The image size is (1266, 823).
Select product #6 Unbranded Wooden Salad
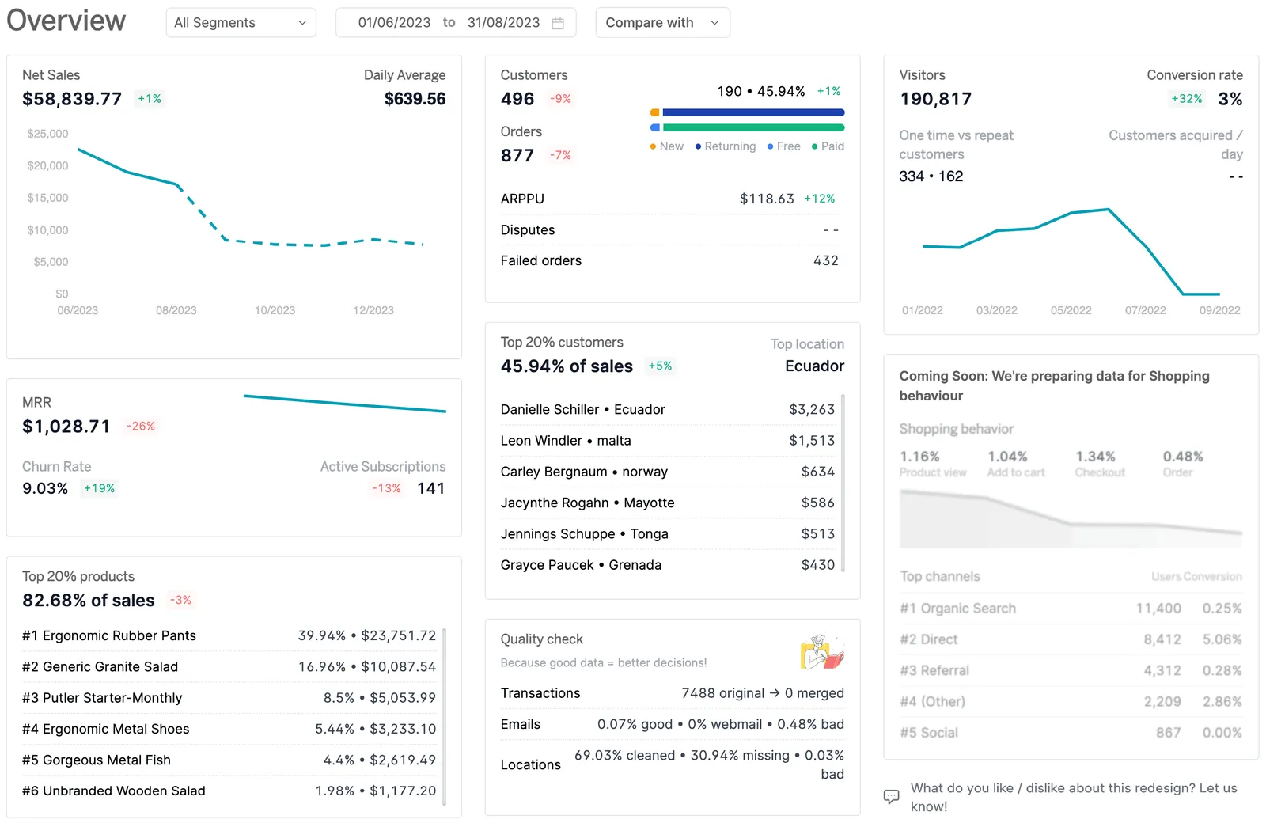[x=229, y=791]
